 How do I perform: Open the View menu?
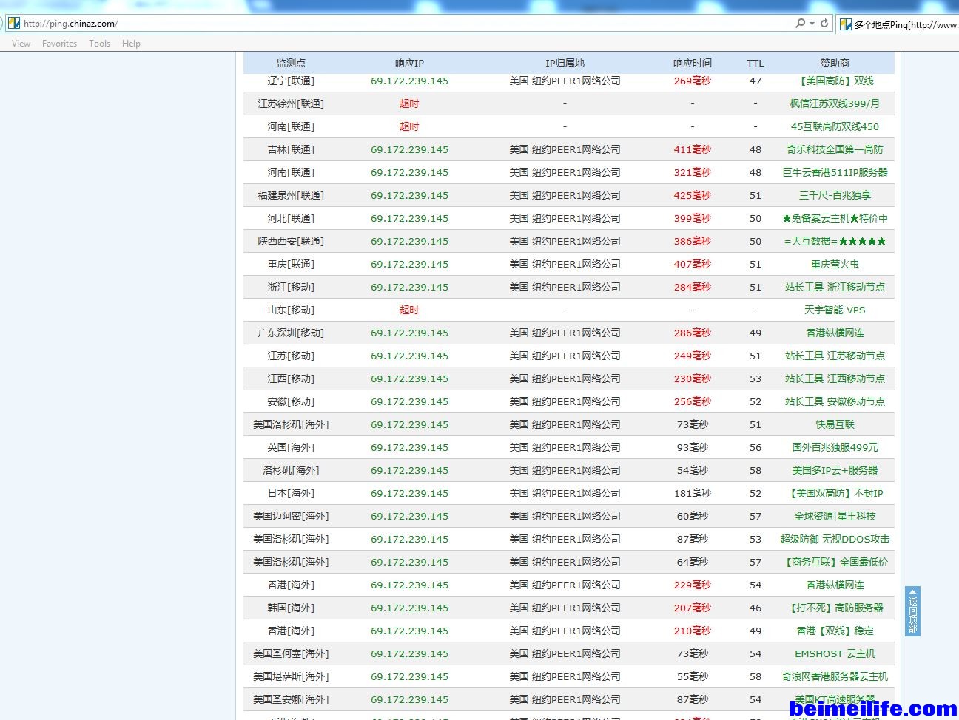tap(21, 44)
